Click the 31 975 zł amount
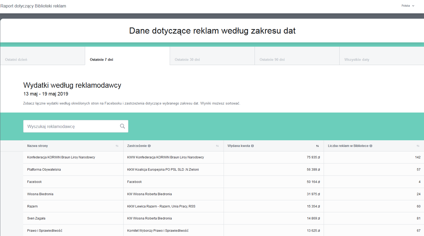Image resolution: width=424 pixels, height=236 pixels. click(313, 194)
